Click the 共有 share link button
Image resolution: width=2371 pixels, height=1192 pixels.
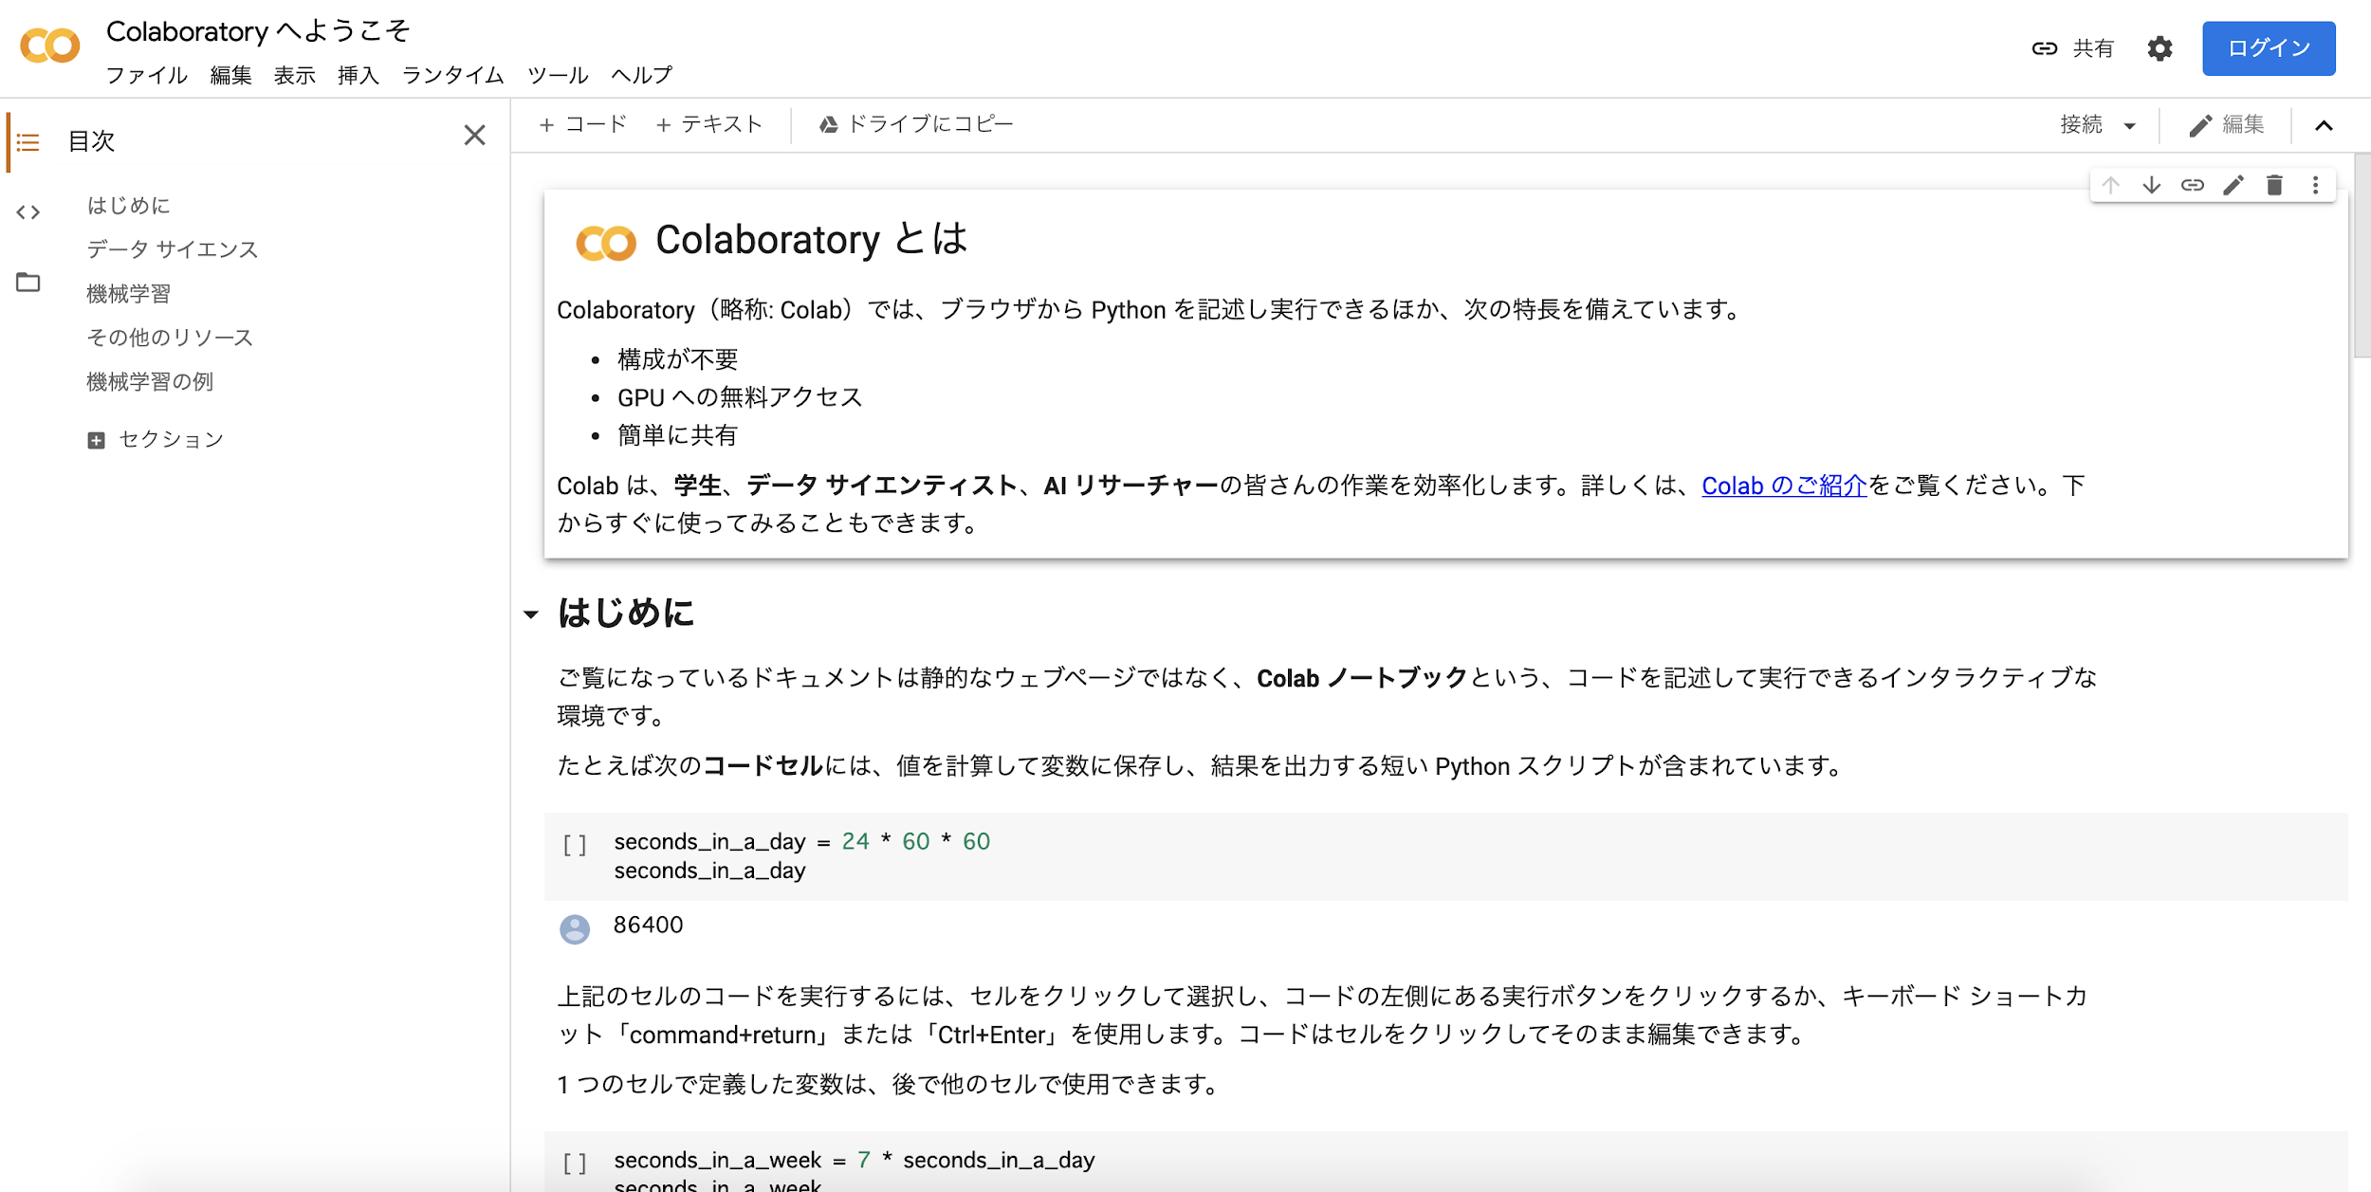point(2072,48)
